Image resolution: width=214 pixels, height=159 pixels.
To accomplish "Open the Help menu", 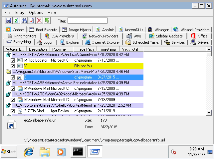I will (x=52, y=13).
